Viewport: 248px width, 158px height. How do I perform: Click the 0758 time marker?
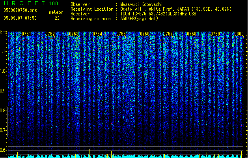[192, 34]
